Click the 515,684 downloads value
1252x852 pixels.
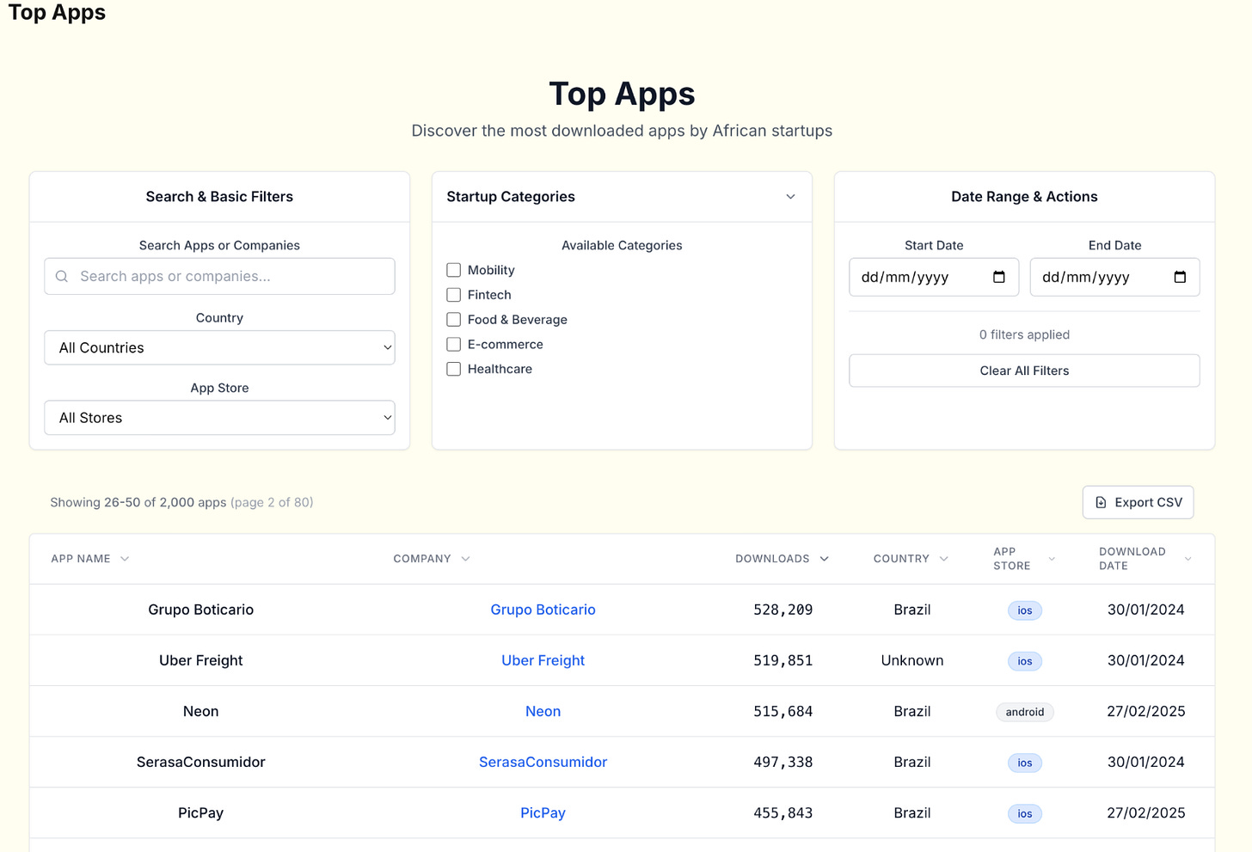pyautogui.click(x=782, y=711)
